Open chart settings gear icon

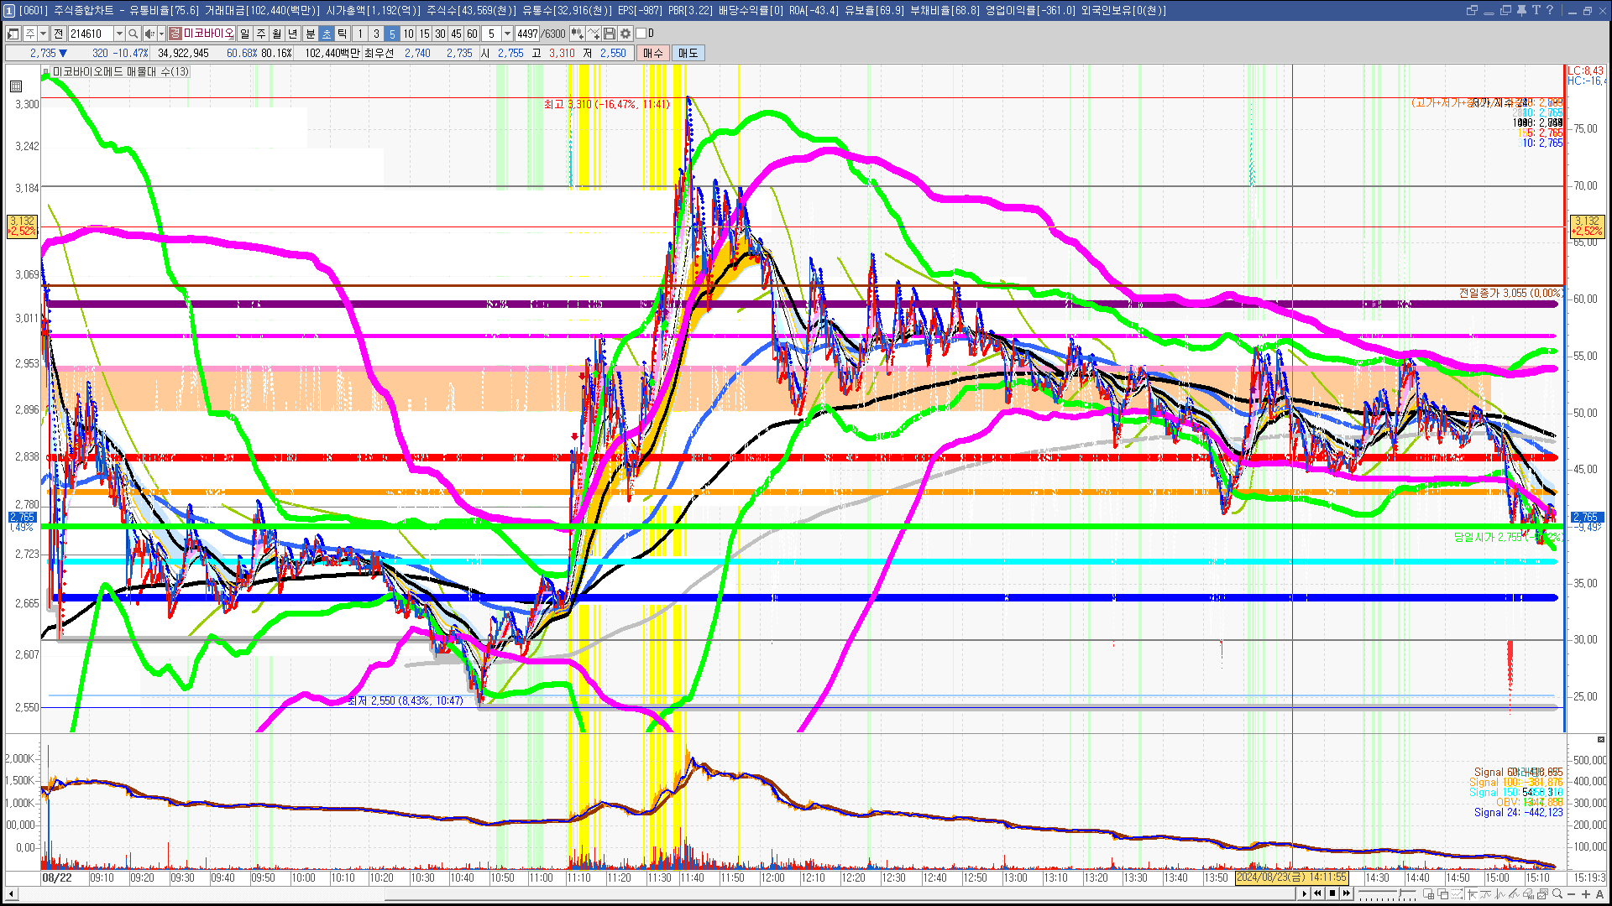pyautogui.click(x=625, y=34)
